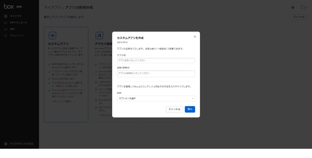
Task: Click the page-level キャンセル button top right
Action: [x=299, y=17]
